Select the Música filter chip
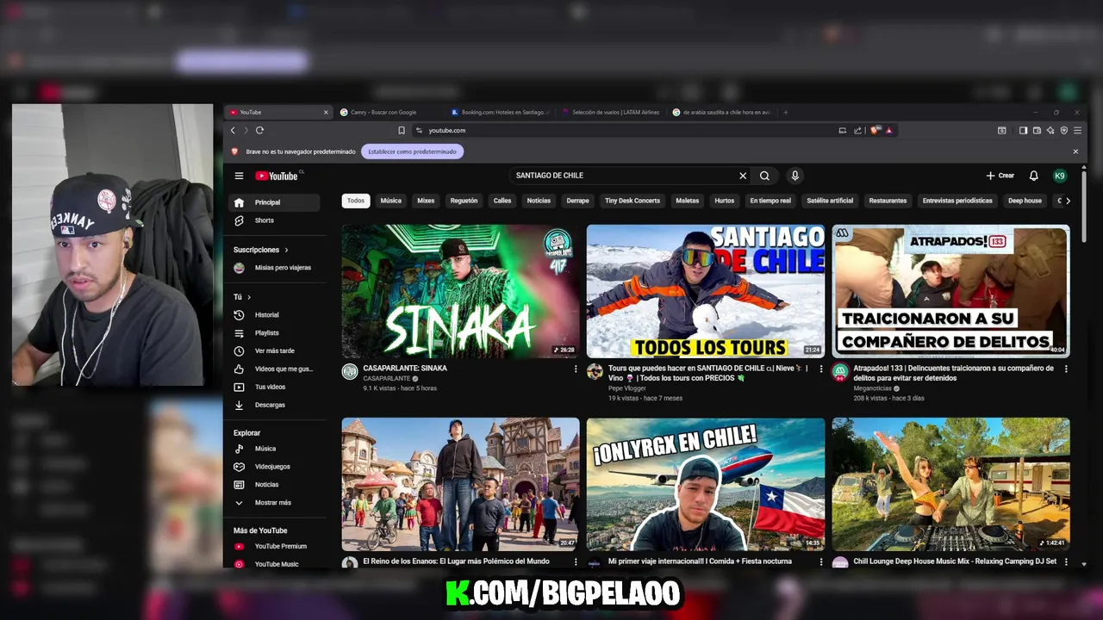The image size is (1103, 620). 391,201
